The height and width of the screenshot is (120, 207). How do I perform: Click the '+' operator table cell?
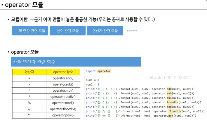point(29,78)
